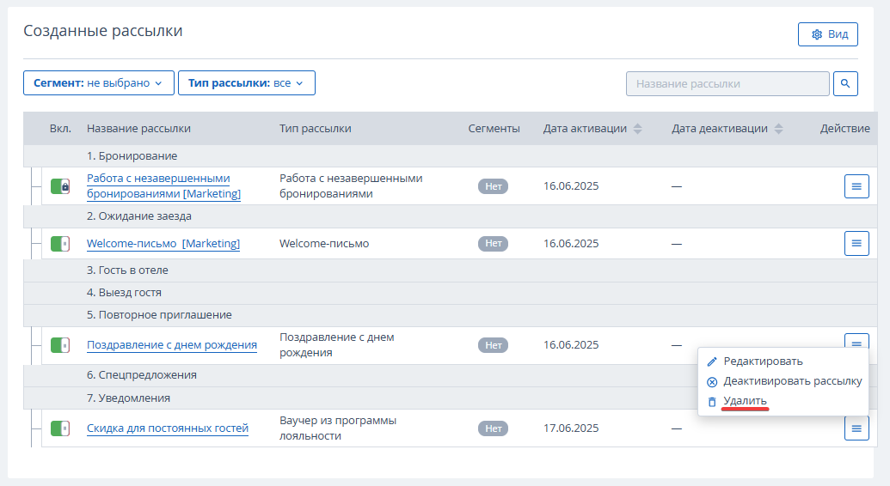Click the Название рассылки search field

(x=727, y=83)
